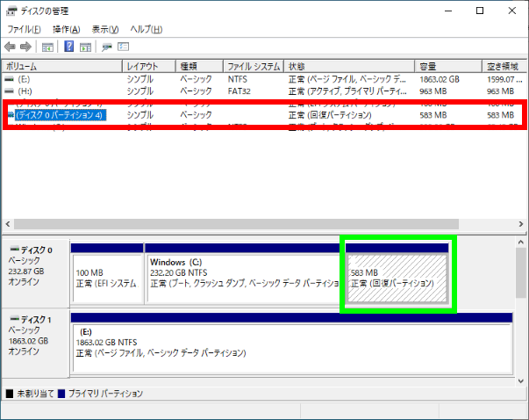Select the ディスク 0 disk label panel
The height and width of the screenshot is (420, 529).
(x=35, y=273)
